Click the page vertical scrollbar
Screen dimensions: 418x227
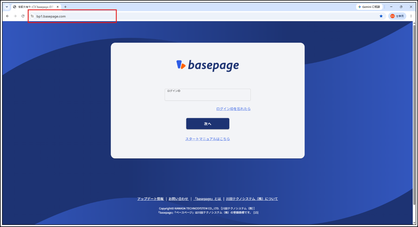(x=414, y=115)
